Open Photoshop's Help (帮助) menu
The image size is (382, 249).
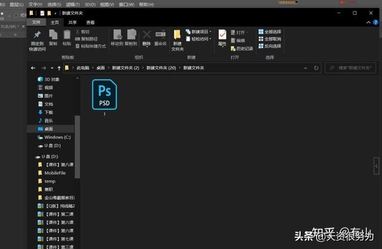coord(146,4)
